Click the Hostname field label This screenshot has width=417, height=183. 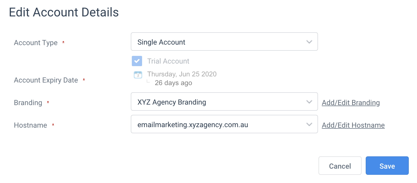[31, 125]
